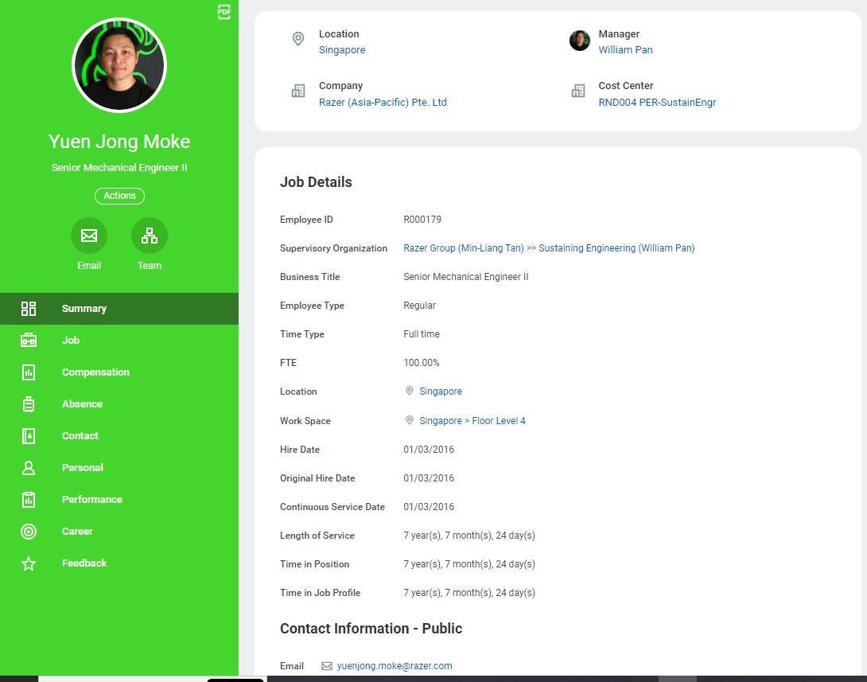Click the Cost Center building icon
This screenshot has width=867, height=682.
(577, 91)
